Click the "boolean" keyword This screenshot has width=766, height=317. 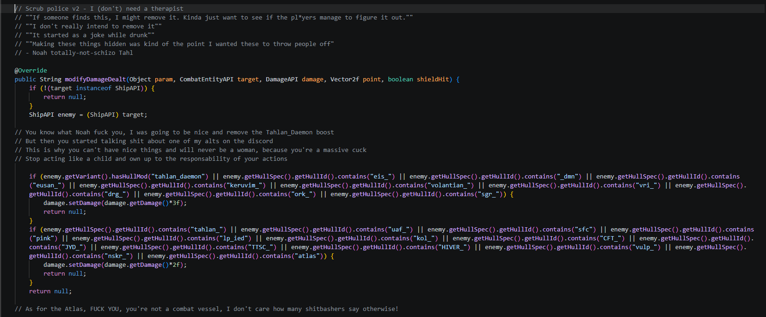[x=400, y=79]
